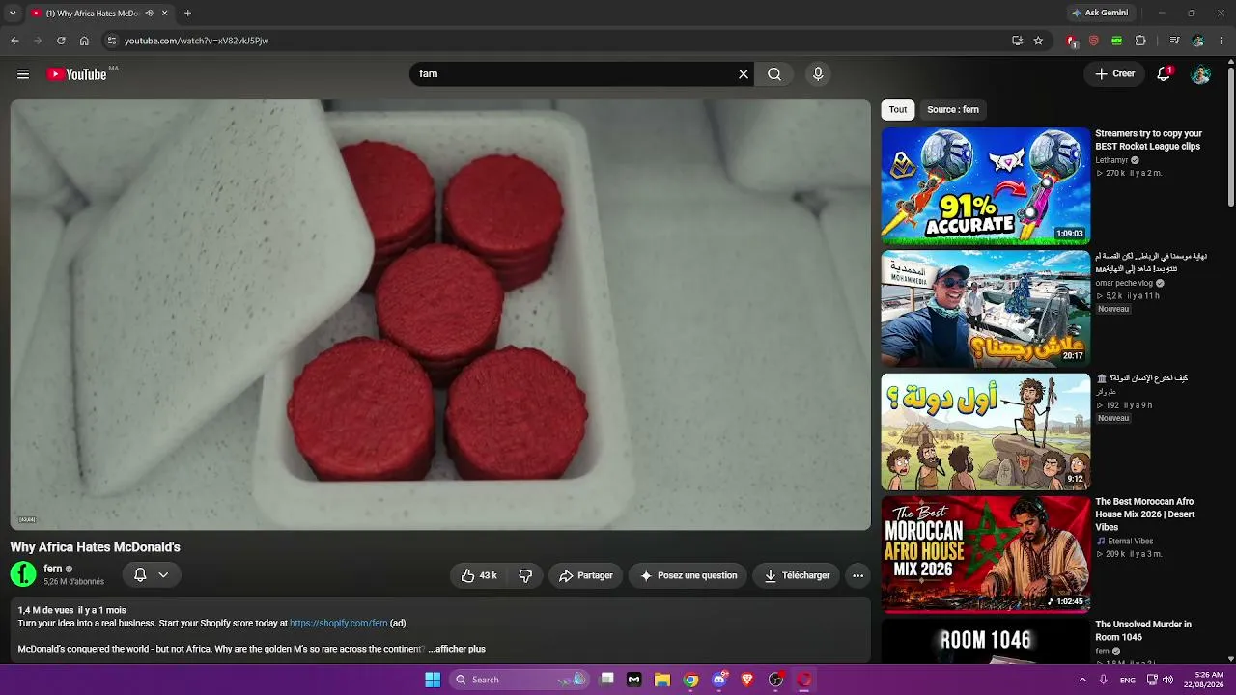Go to the YouTube home logo
Viewport: 1236px width, 695px height.
[76, 74]
